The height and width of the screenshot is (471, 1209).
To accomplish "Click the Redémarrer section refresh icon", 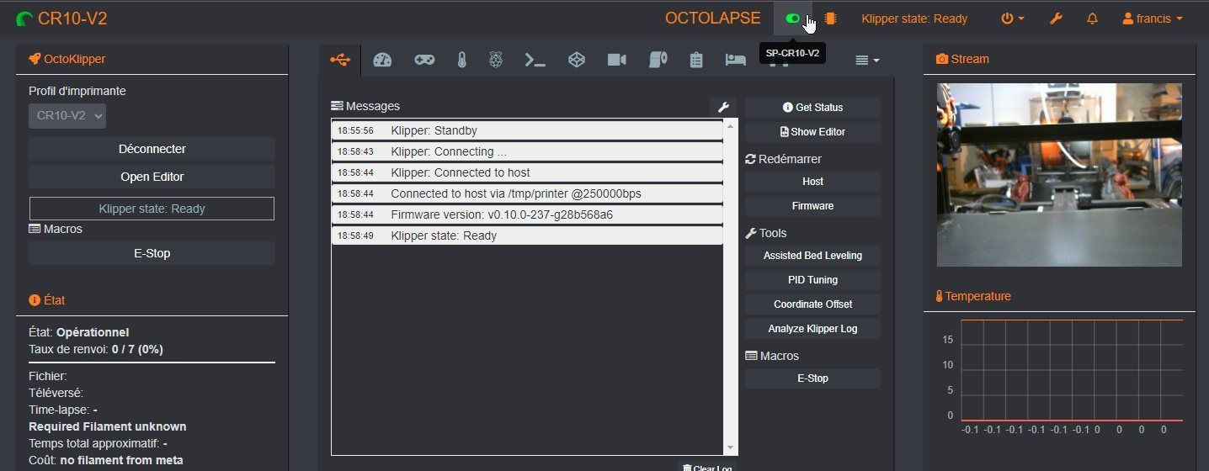I will pos(750,159).
